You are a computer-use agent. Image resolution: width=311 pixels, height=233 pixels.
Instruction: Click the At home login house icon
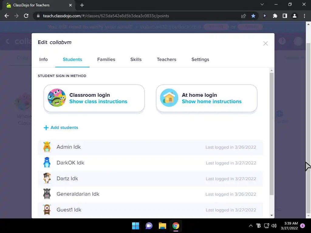point(169,98)
